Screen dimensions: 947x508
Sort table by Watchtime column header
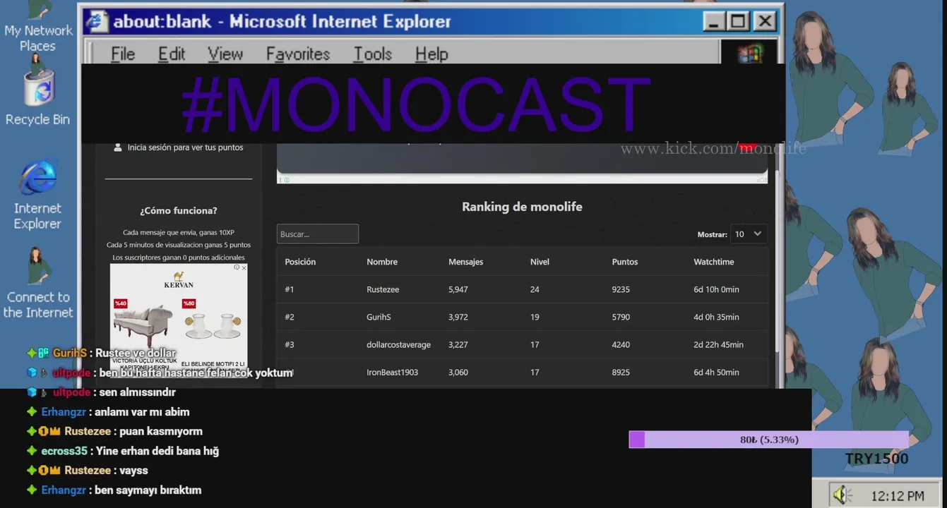[x=714, y=262]
